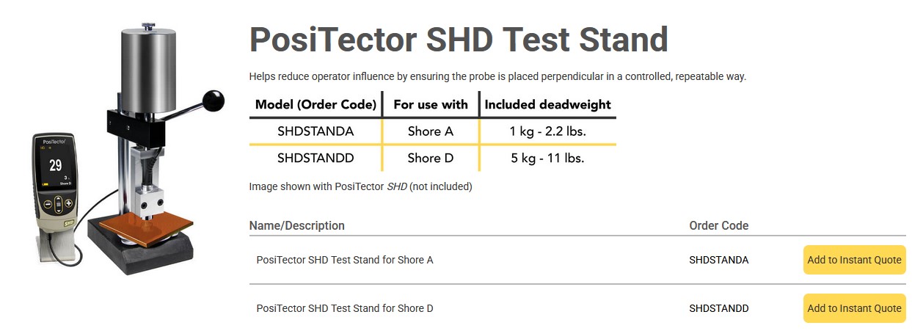Select the PosiTector SHD Test Stand for Shore D row
This screenshot has width=912, height=331.
(x=345, y=308)
